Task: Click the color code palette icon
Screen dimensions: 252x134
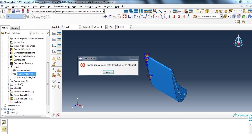Action: [x=195, y=16]
